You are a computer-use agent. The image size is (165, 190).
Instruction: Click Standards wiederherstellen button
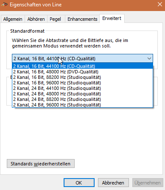click(x=41, y=164)
